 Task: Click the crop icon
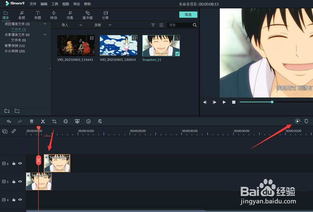point(54,121)
